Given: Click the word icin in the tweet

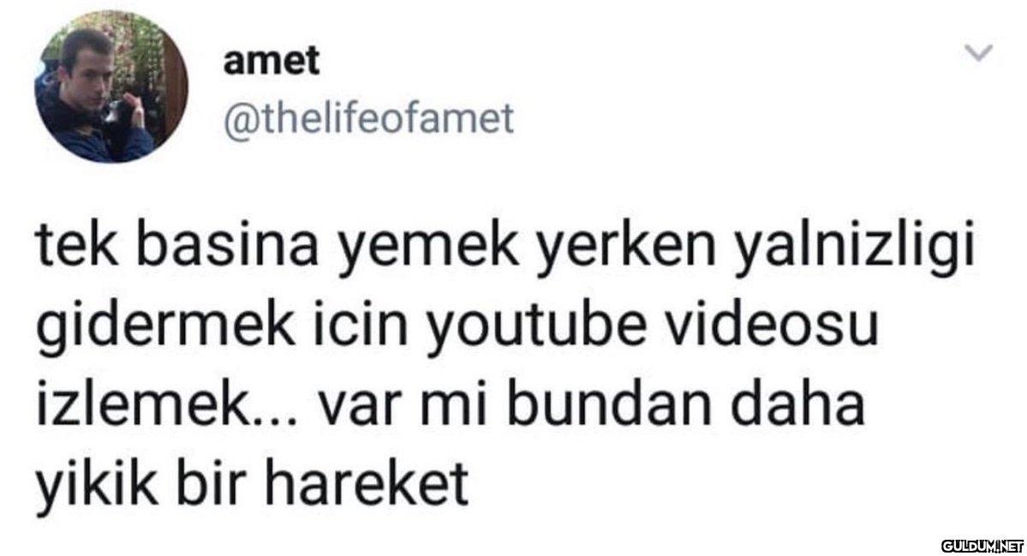Looking at the screenshot, I should click(x=362, y=322).
